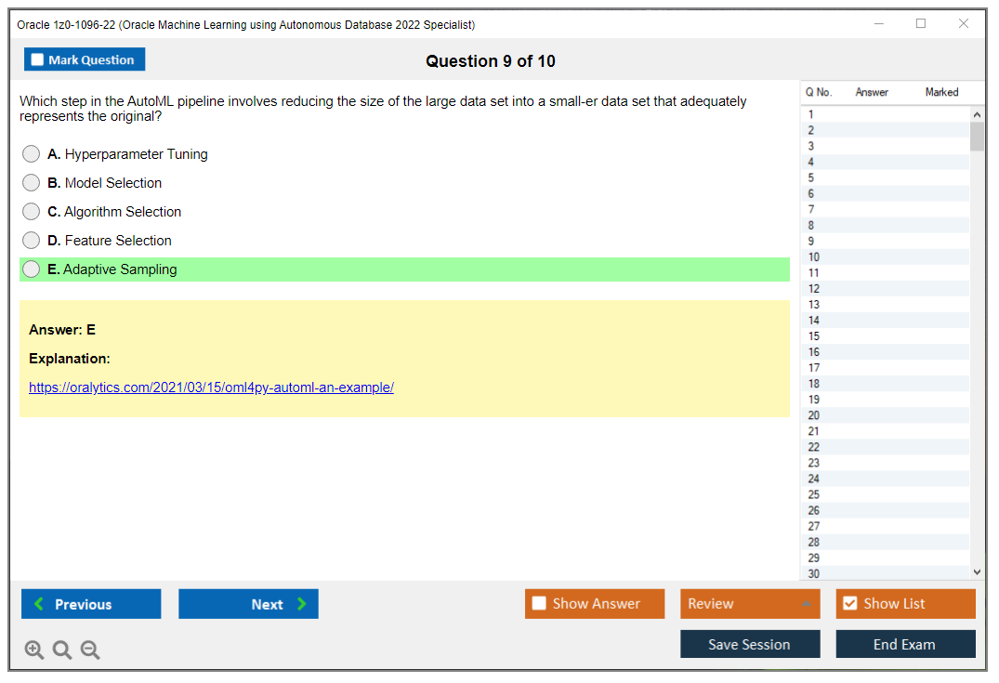Uncheck the Show List checkbox

[849, 603]
